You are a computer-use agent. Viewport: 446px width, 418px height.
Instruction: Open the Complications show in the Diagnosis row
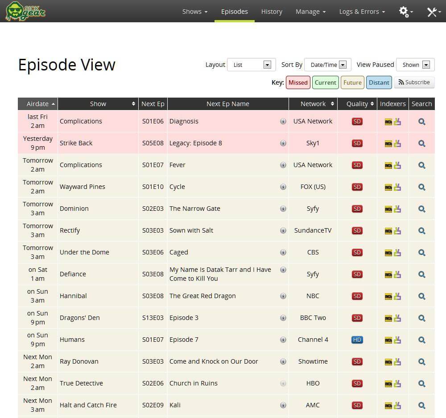[x=81, y=121]
